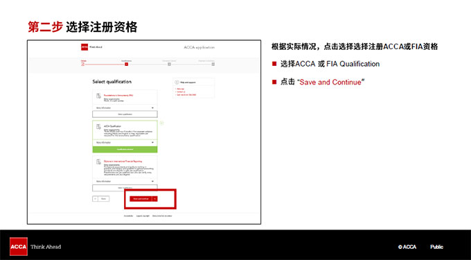Select the Diploma in International Financial Reporting qualification

coord(125,188)
